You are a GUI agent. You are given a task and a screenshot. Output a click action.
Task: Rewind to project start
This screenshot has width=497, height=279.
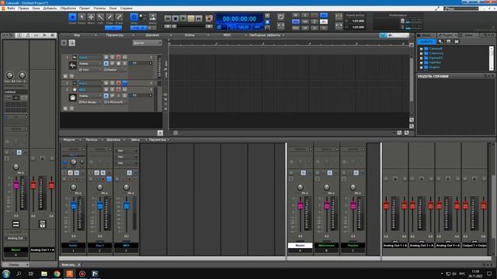[x=168, y=19]
